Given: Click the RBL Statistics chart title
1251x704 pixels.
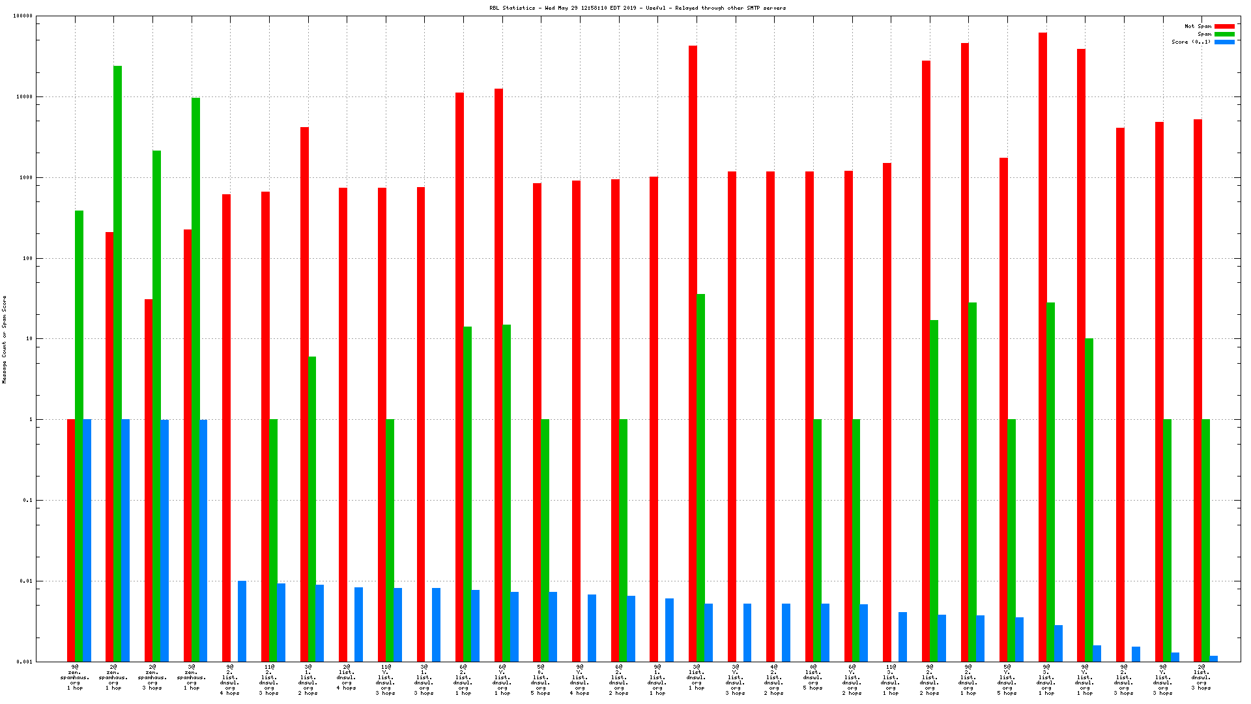Looking at the screenshot, I should tap(637, 8).
